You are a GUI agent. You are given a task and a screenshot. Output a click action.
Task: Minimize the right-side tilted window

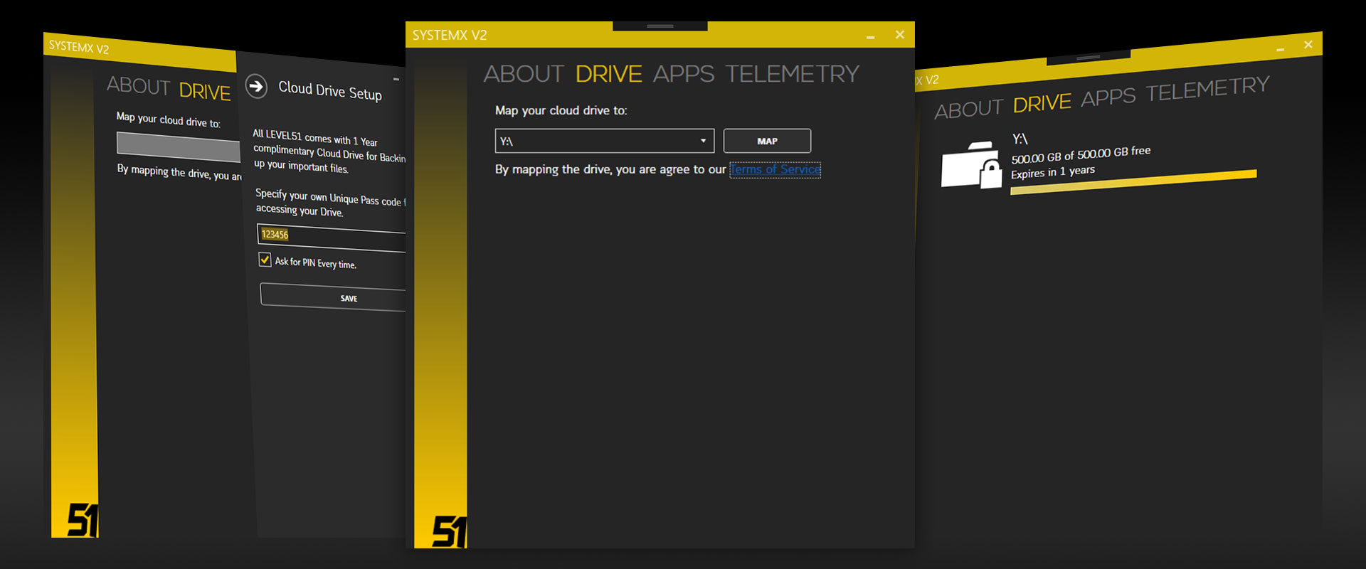tap(1280, 49)
